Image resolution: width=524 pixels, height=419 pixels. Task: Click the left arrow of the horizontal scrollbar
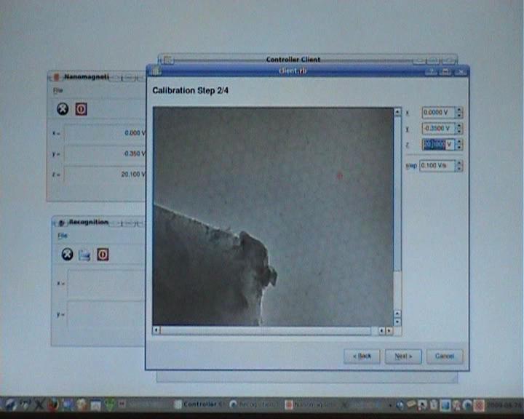pyautogui.click(x=156, y=330)
